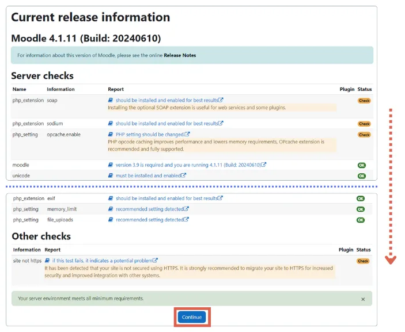
Task: Click book icon in site not https row
Action: (x=47, y=260)
